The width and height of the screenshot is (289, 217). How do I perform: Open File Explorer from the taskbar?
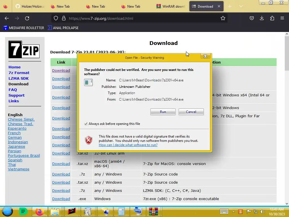point(55,211)
